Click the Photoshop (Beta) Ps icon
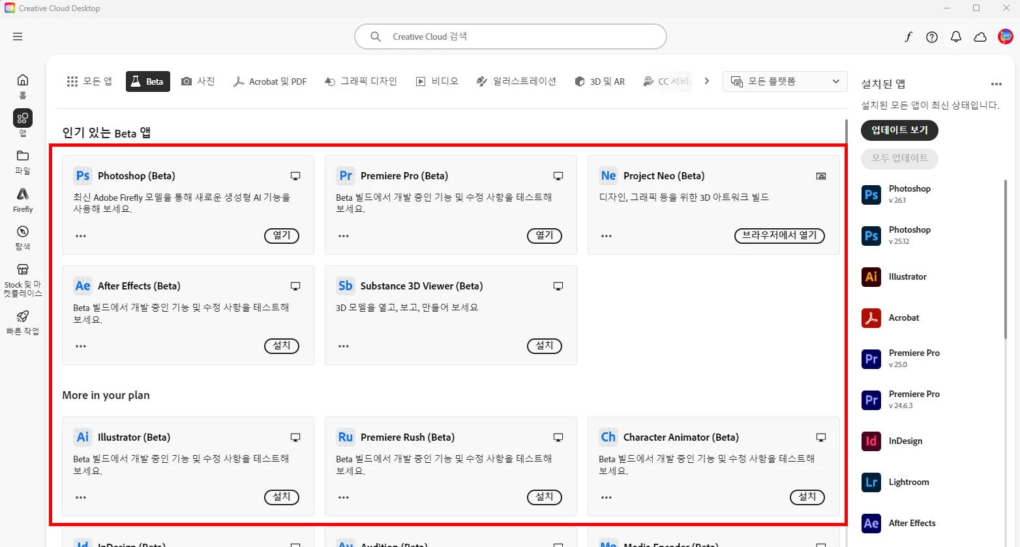 click(x=83, y=175)
